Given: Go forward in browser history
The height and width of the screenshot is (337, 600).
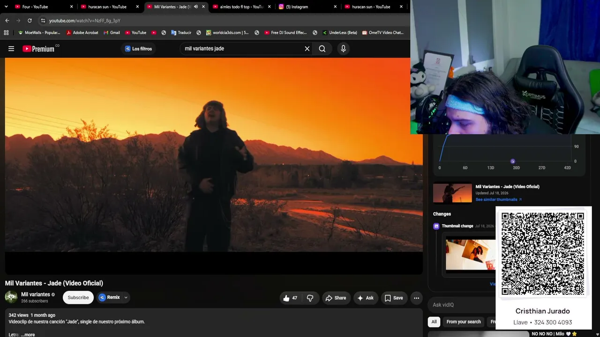Looking at the screenshot, I should 18,21.
